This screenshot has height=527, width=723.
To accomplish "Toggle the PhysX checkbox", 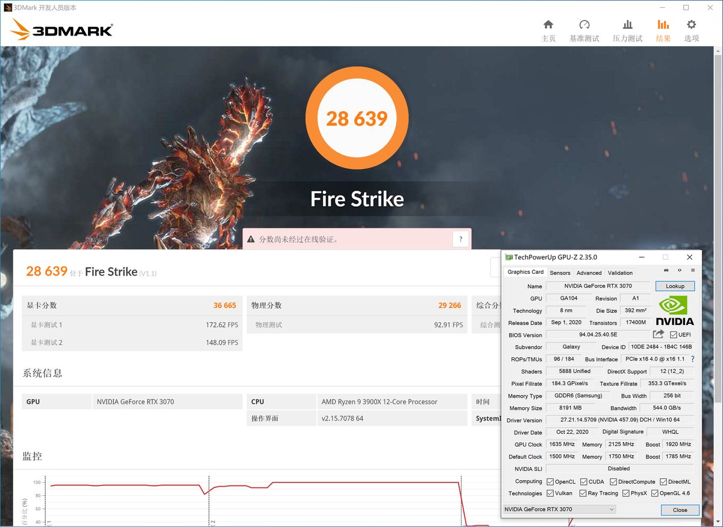I will pyautogui.click(x=625, y=493).
